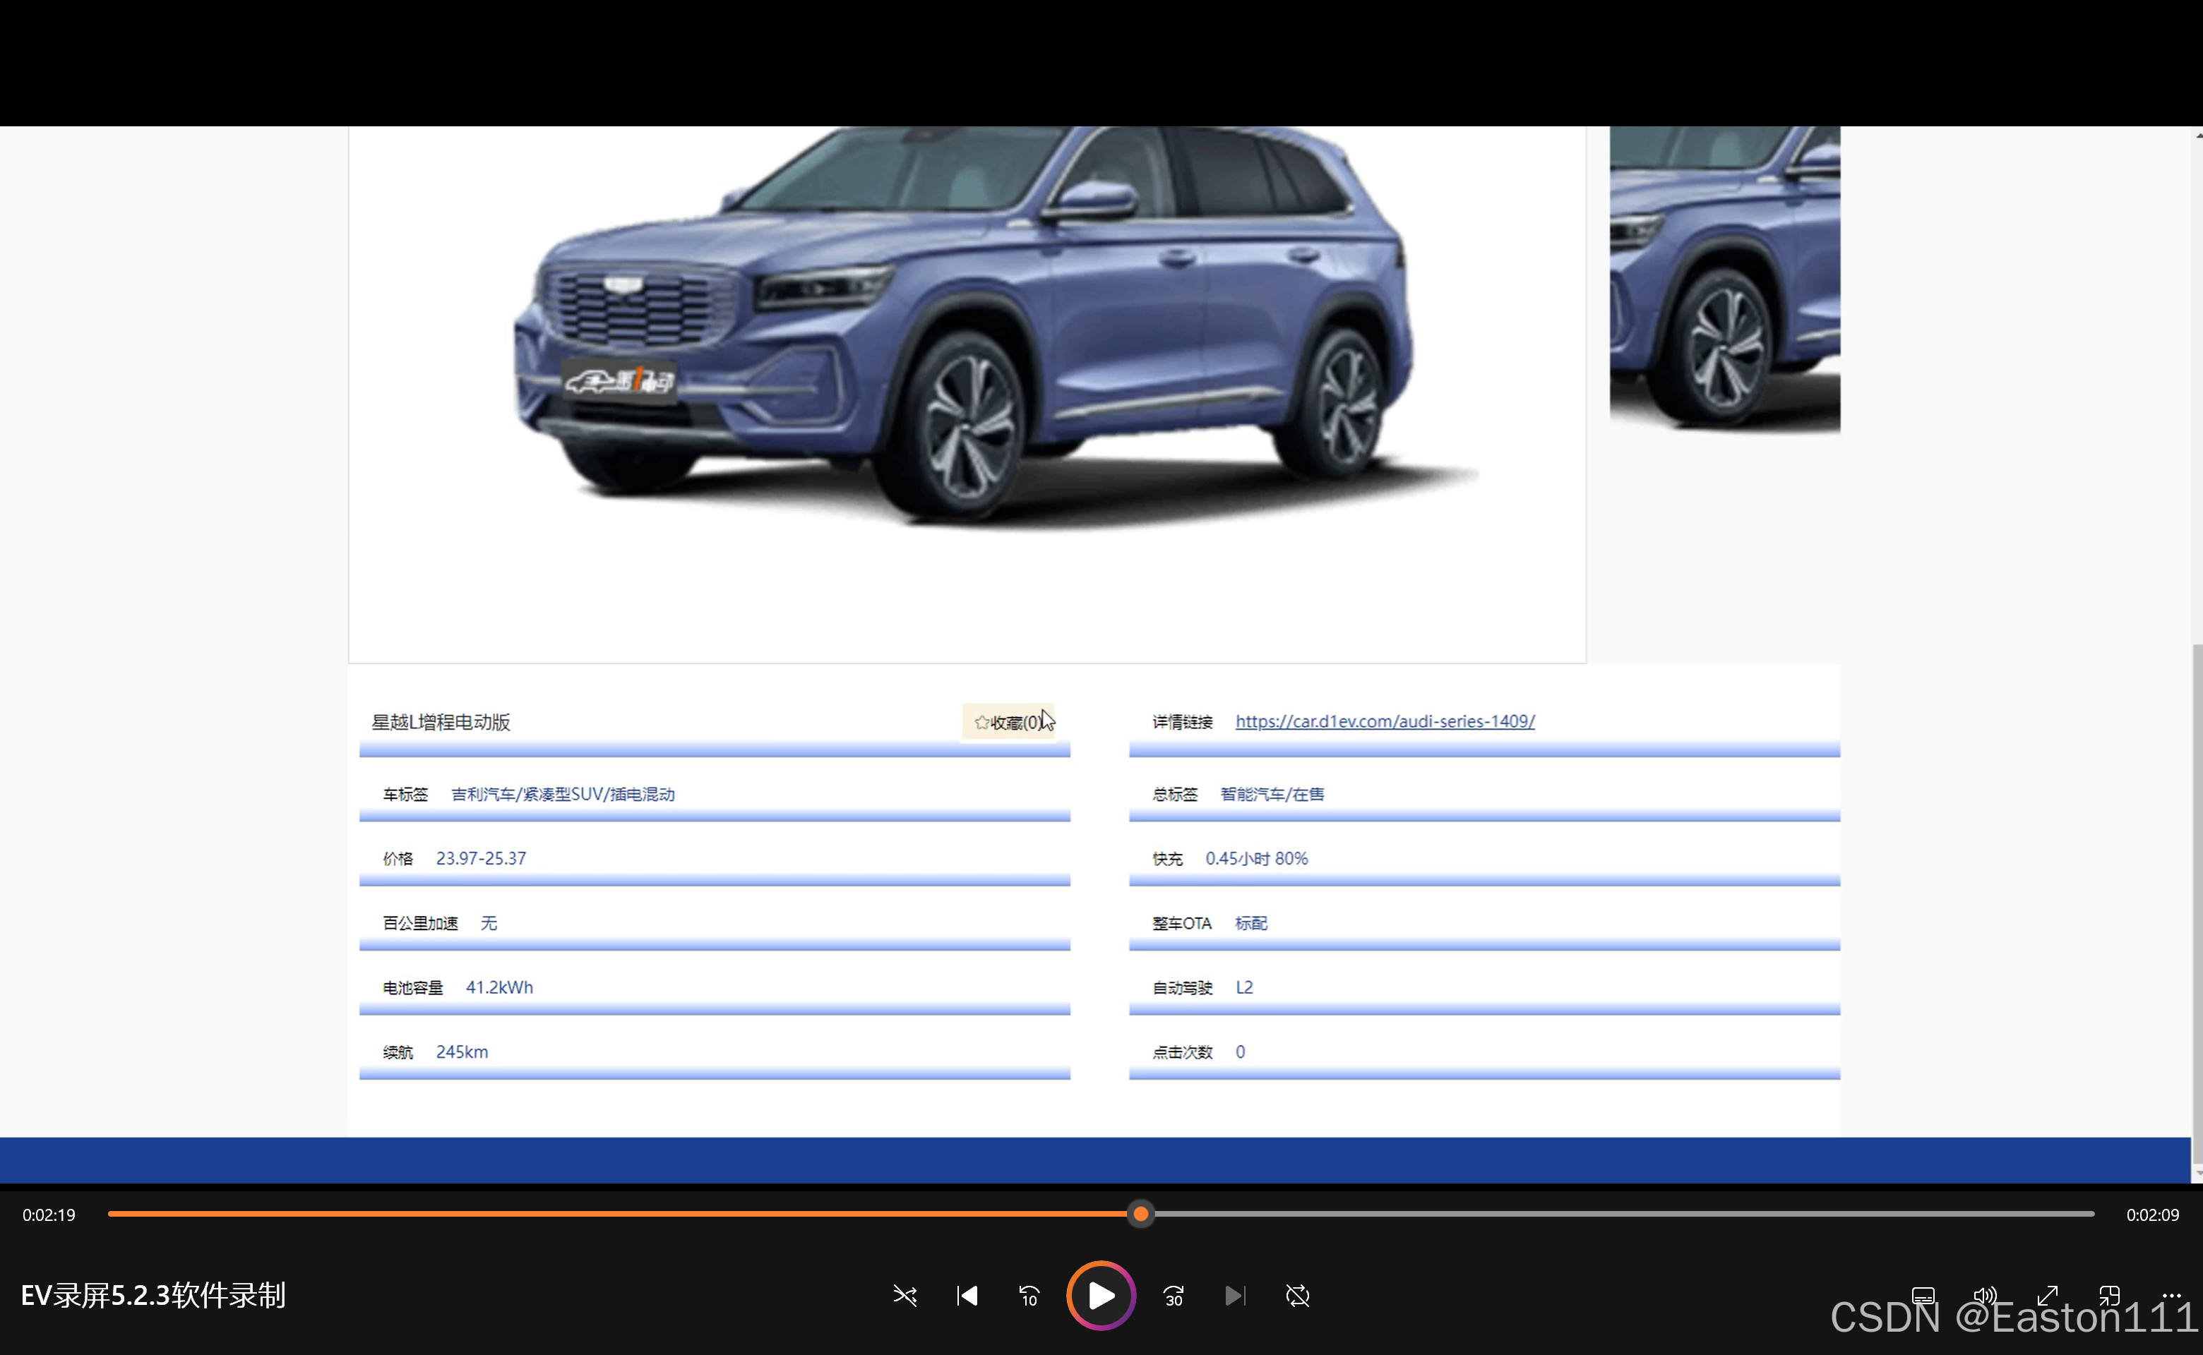Switch to mini player view
2203x1355 pixels.
click(2109, 1296)
